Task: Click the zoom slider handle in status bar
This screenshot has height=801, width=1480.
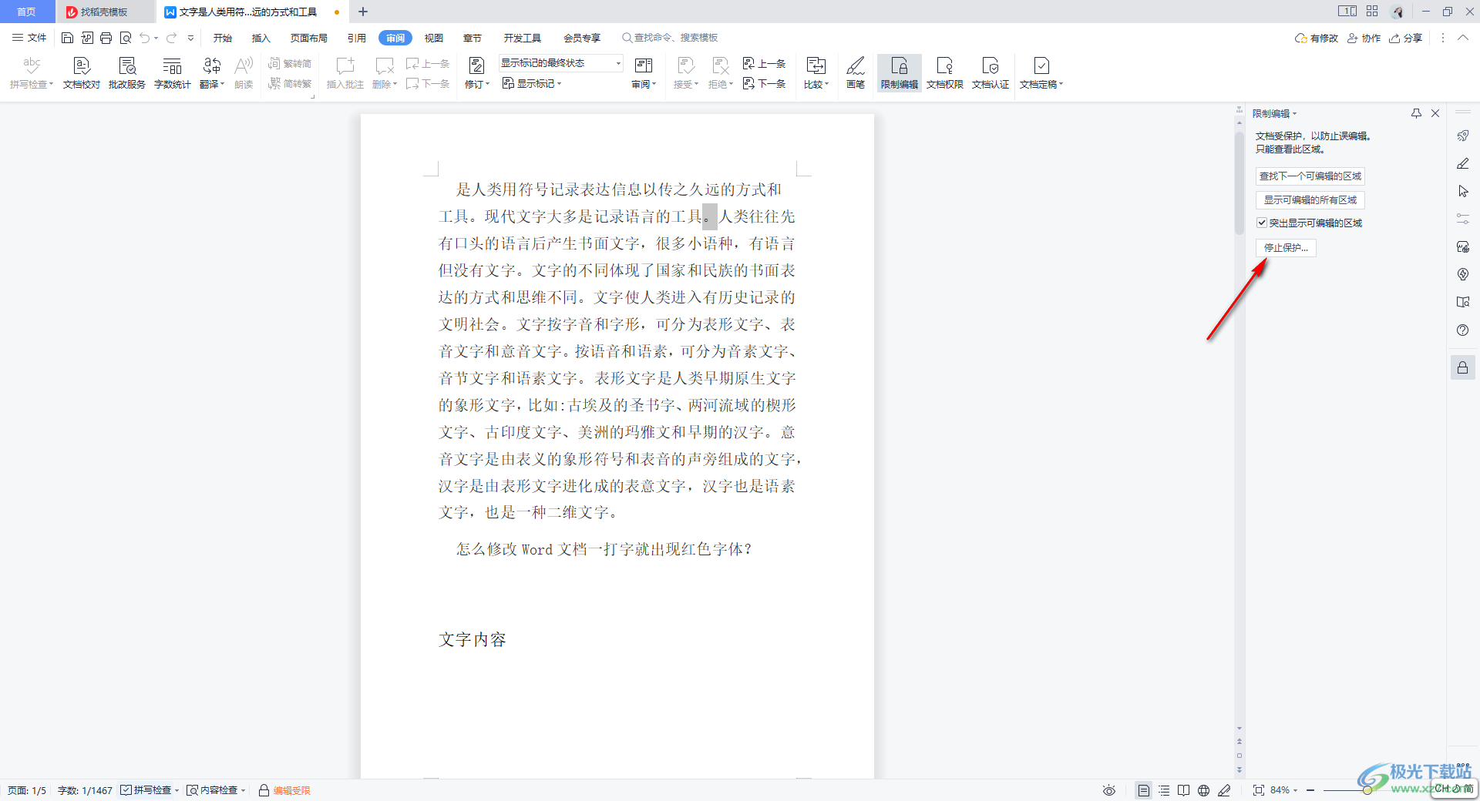Action: point(1367,790)
